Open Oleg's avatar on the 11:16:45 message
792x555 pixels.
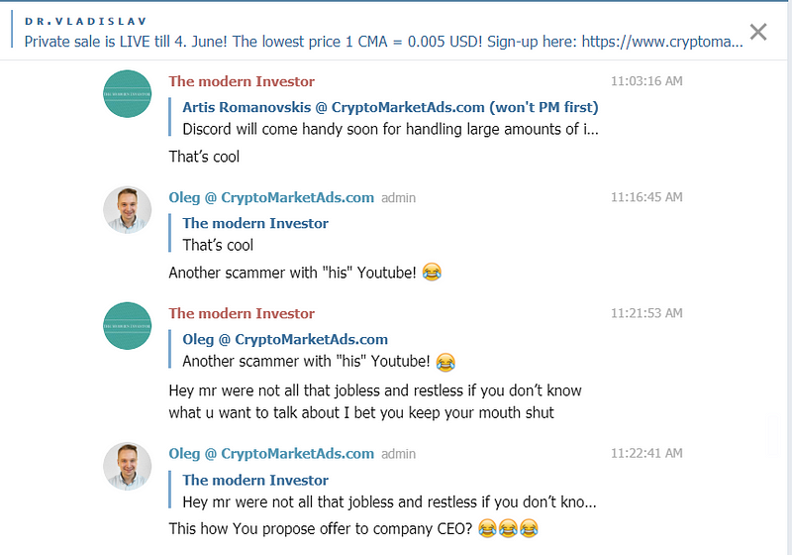pos(128,210)
